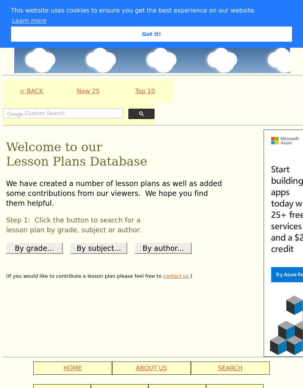Navigate to HOME in footer menu

pyautogui.click(x=73, y=368)
